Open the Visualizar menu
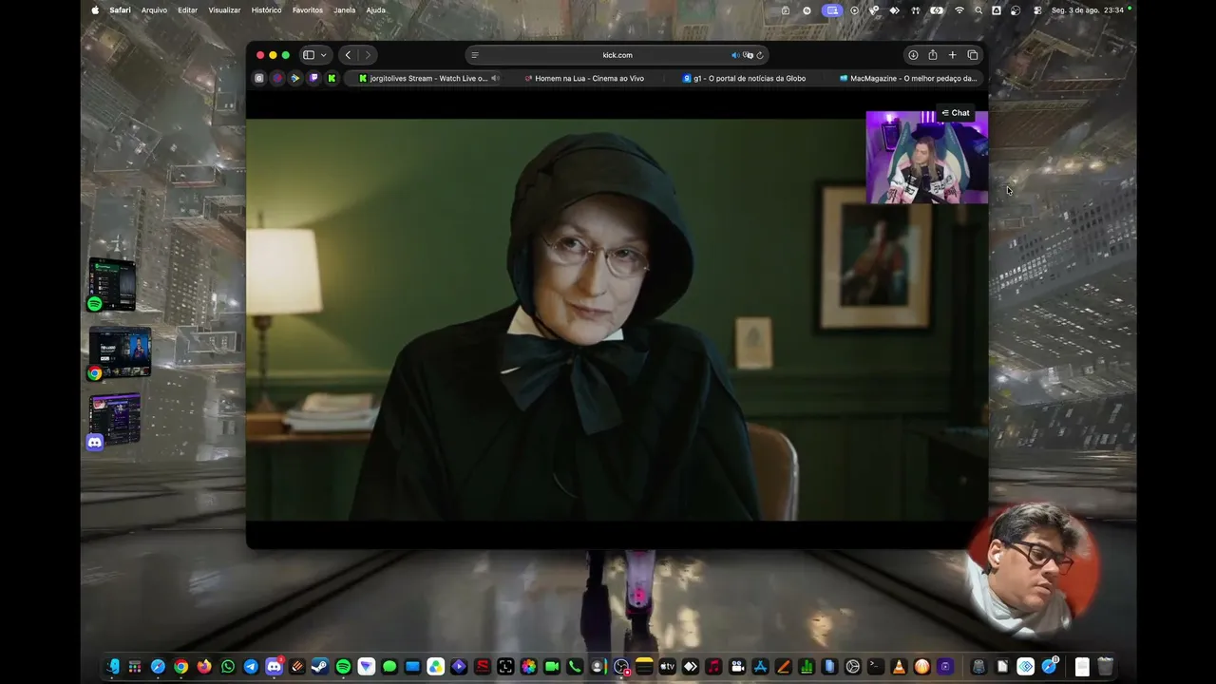This screenshot has height=684, width=1216. pyautogui.click(x=224, y=10)
